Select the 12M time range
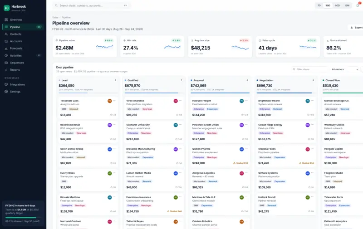The width and height of the screenshot is (363, 229). pos(347,5)
